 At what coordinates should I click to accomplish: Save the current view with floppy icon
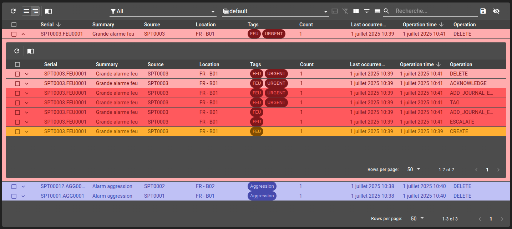coord(483,11)
